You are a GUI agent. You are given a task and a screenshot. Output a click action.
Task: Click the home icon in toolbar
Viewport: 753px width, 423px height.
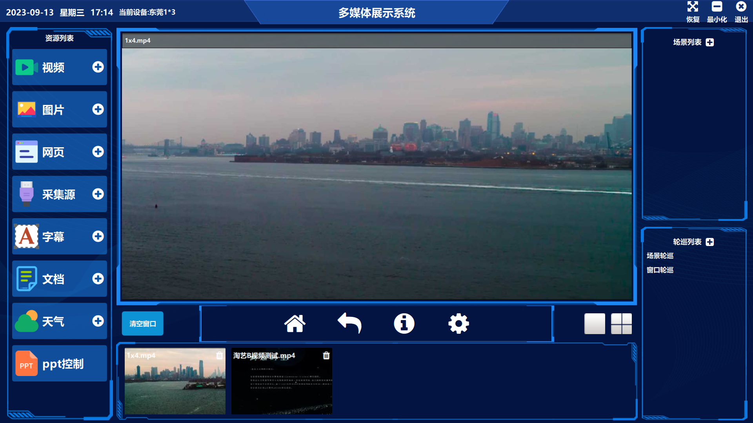(295, 324)
